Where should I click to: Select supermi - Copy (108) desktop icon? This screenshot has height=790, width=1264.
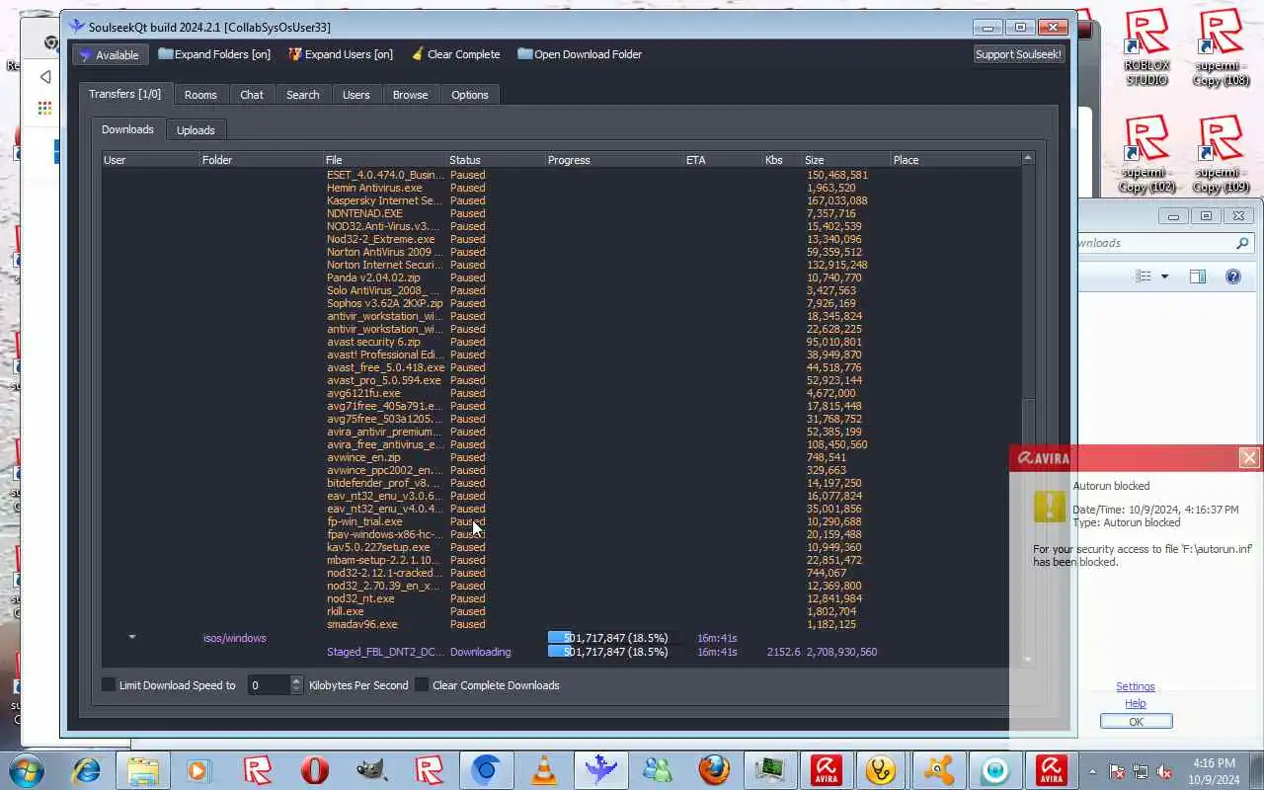coord(1221,46)
